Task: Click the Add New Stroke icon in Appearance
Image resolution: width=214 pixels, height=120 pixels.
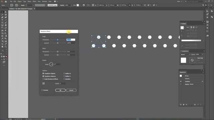Action: [181, 105]
